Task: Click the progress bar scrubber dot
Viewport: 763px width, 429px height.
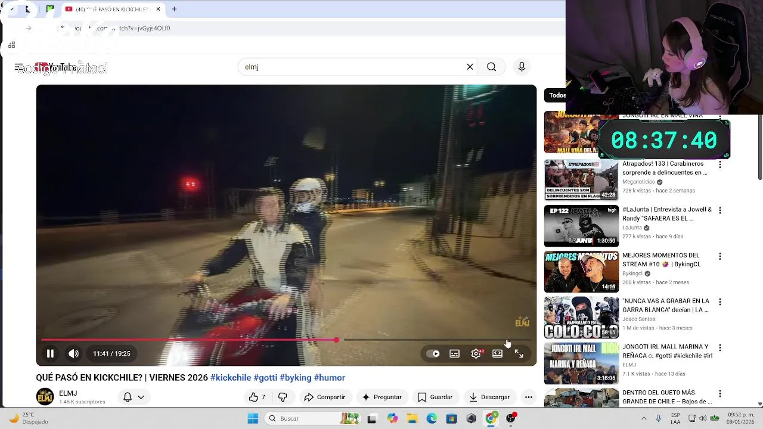Action: point(336,340)
